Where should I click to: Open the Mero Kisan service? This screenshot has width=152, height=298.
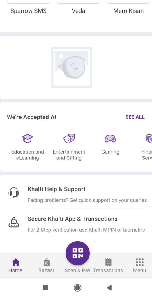pos(128,11)
